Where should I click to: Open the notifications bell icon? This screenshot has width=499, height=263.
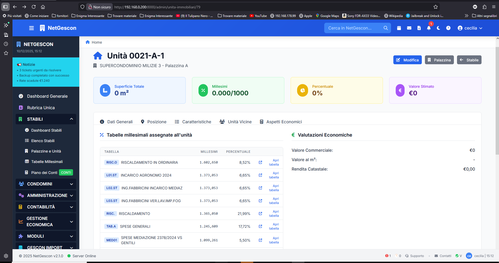tap(429, 28)
